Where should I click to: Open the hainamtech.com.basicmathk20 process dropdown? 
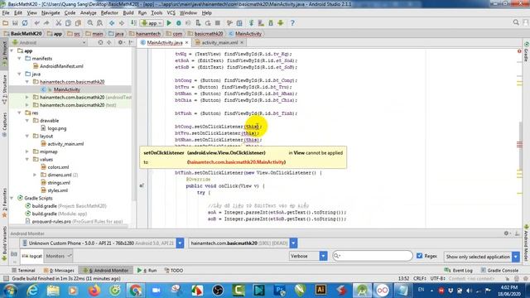click(293, 243)
